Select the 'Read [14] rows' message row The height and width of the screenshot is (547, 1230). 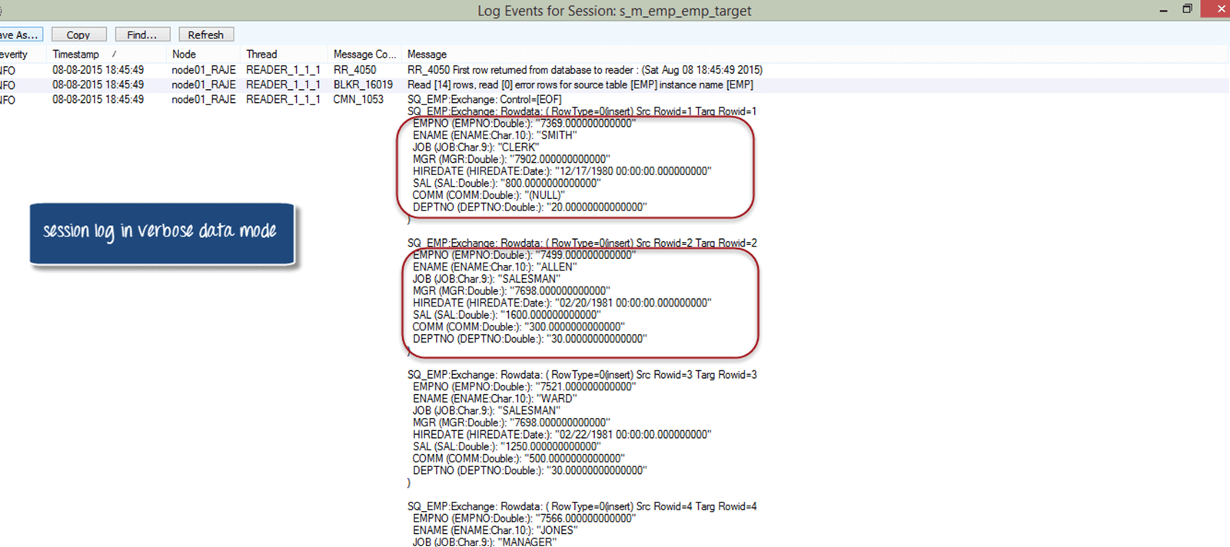[x=580, y=85]
